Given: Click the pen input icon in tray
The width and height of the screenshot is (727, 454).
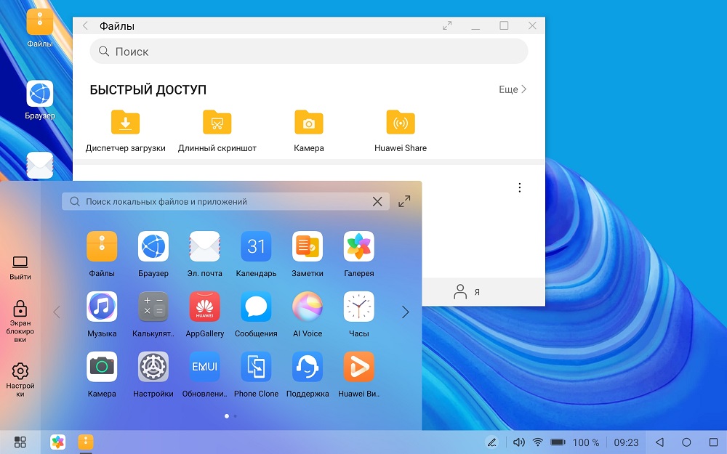Looking at the screenshot, I should point(492,442).
